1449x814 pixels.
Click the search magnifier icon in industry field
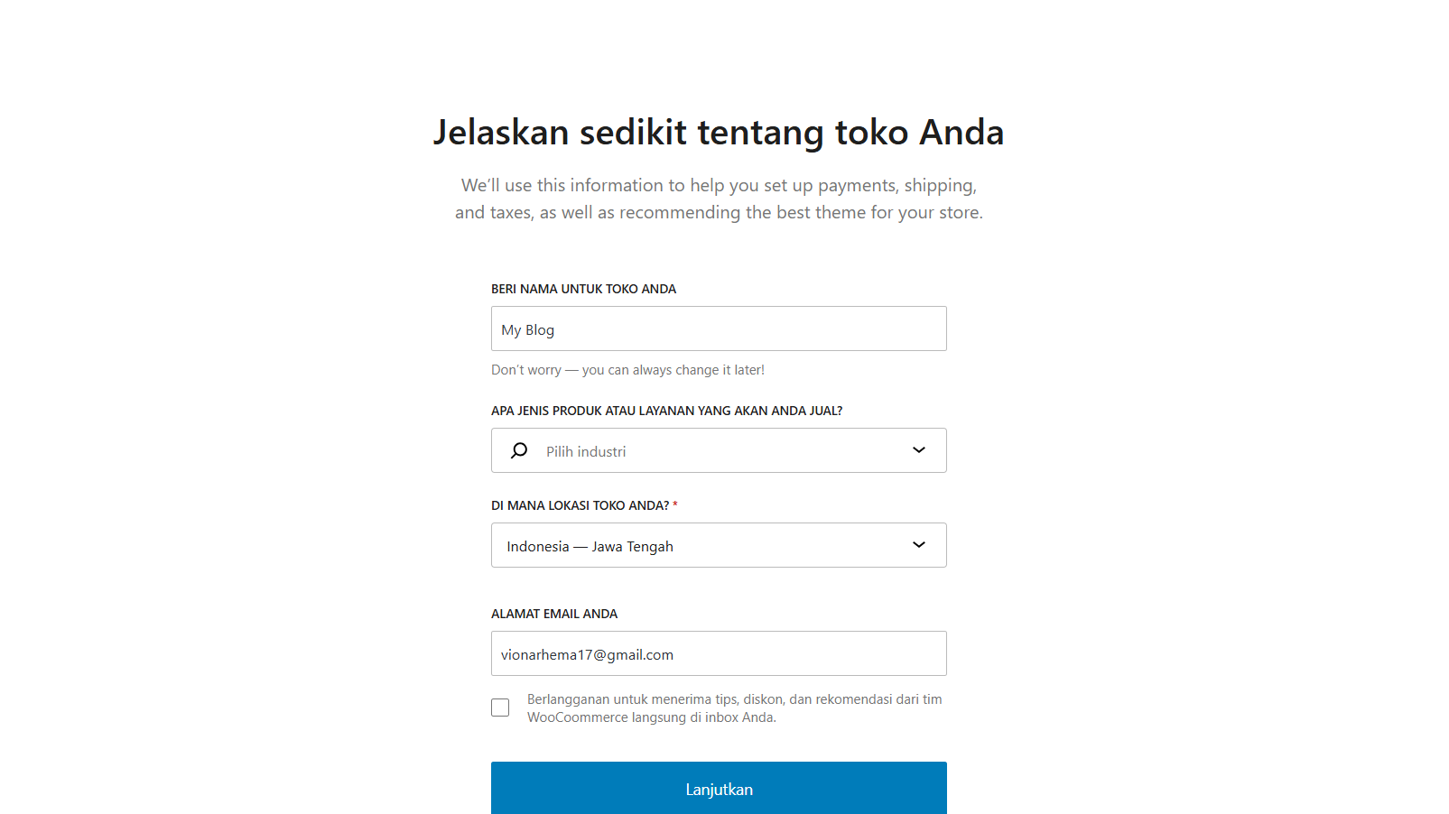coord(519,450)
